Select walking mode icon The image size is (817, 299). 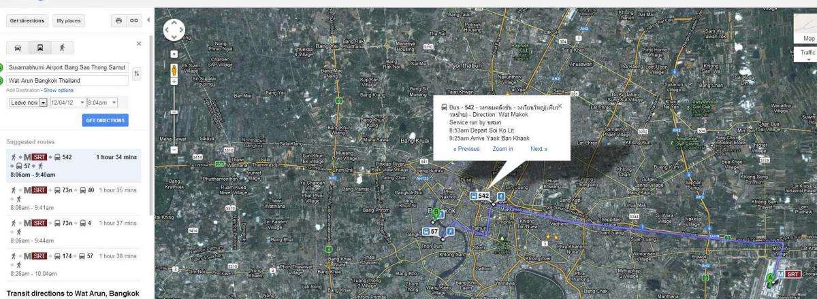pos(62,48)
